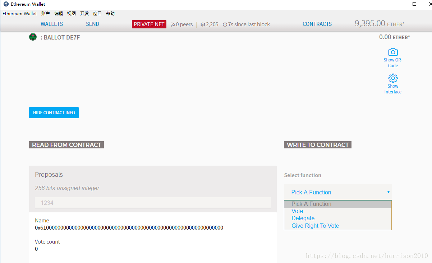Click the peers signal icon

pyautogui.click(x=173, y=25)
